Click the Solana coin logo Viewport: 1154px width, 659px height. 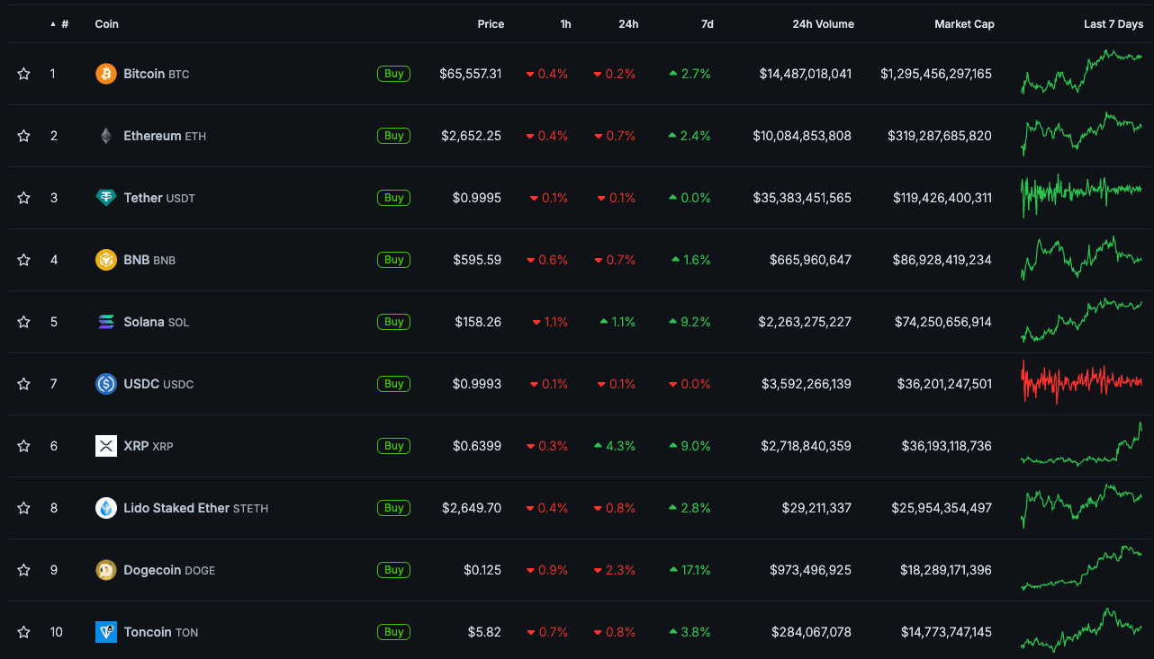click(106, 322)
